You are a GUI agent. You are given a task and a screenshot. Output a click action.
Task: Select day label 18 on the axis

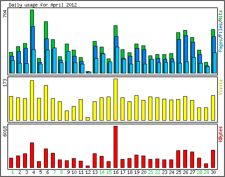coord(130,172)
